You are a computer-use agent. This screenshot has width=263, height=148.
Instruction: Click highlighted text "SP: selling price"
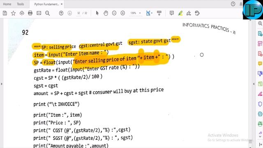click(58, 47)
